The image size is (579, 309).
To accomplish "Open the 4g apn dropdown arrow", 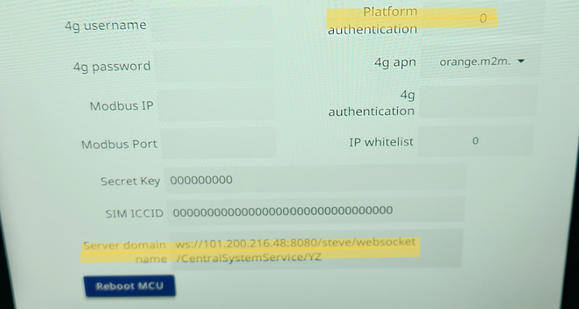I will point(521,61).
